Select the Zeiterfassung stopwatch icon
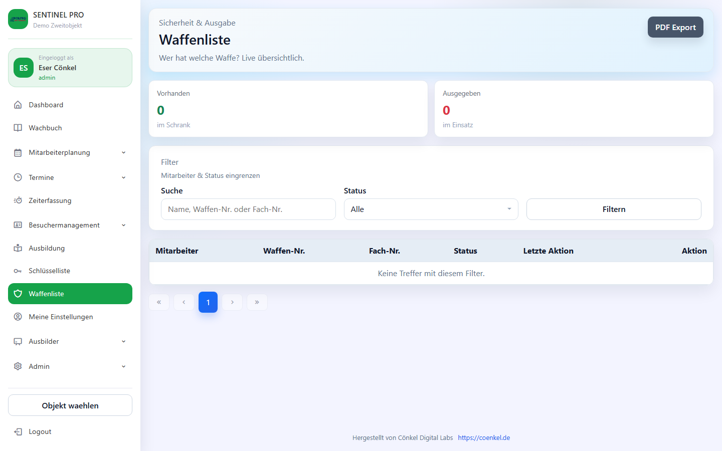This screenshot has width=722, height=451. coord(18,200)
